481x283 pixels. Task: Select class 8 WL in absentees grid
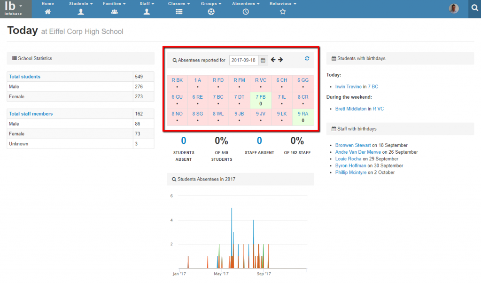[218, 114]
